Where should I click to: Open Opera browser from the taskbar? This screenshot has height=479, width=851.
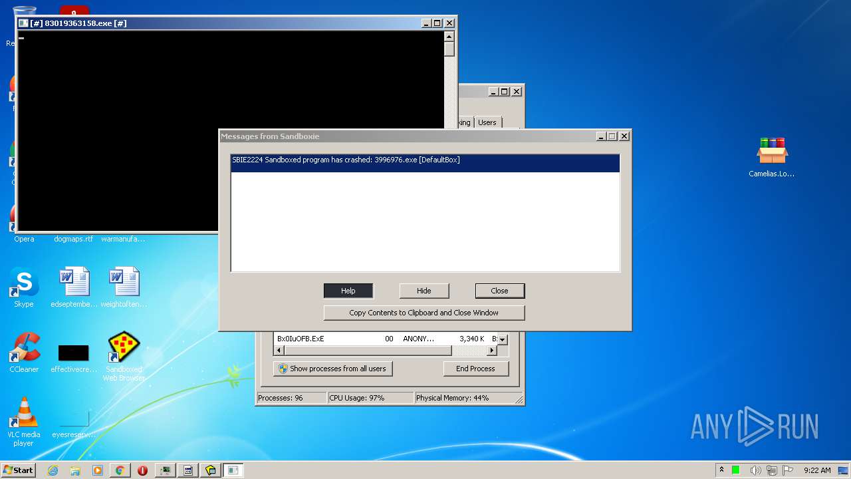[142, 470]
